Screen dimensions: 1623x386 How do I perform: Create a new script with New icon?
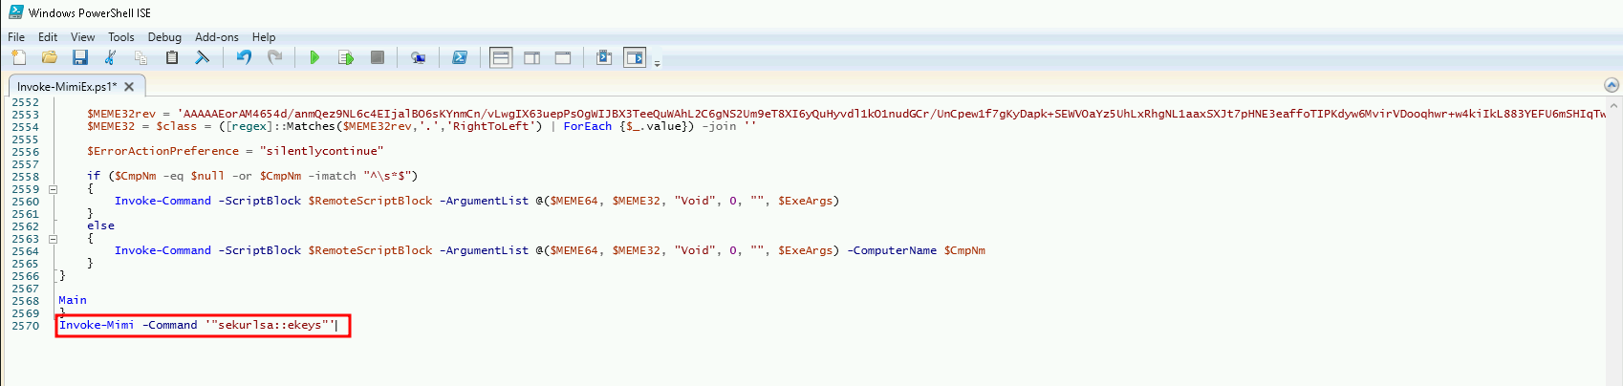(x=18, y=58)
